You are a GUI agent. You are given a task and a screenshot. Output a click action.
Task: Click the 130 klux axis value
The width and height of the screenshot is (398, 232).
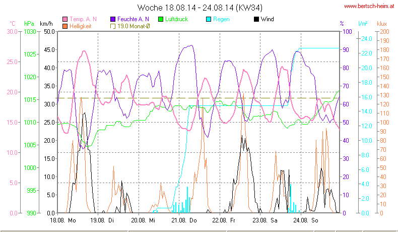coord(384,95)
